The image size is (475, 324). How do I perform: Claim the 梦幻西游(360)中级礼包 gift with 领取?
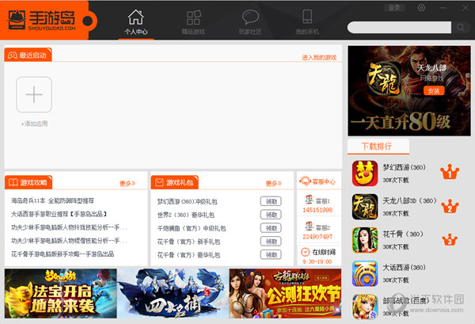(x=270, y=202)
